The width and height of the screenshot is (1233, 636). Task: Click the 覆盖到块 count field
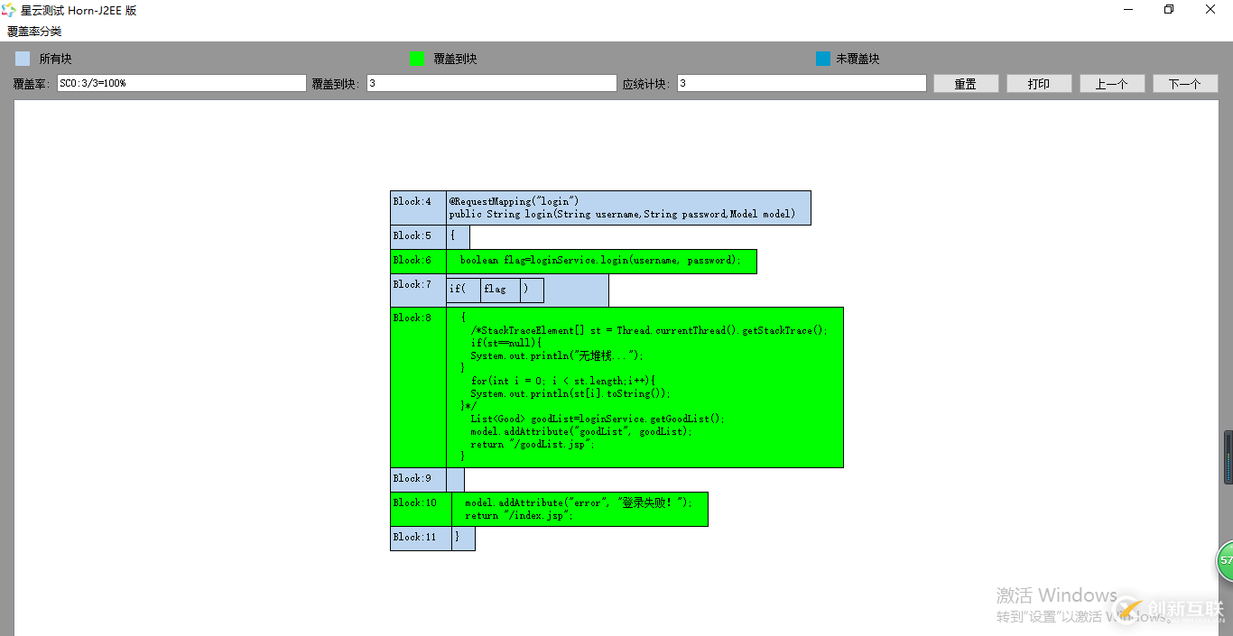pos(491,83)
